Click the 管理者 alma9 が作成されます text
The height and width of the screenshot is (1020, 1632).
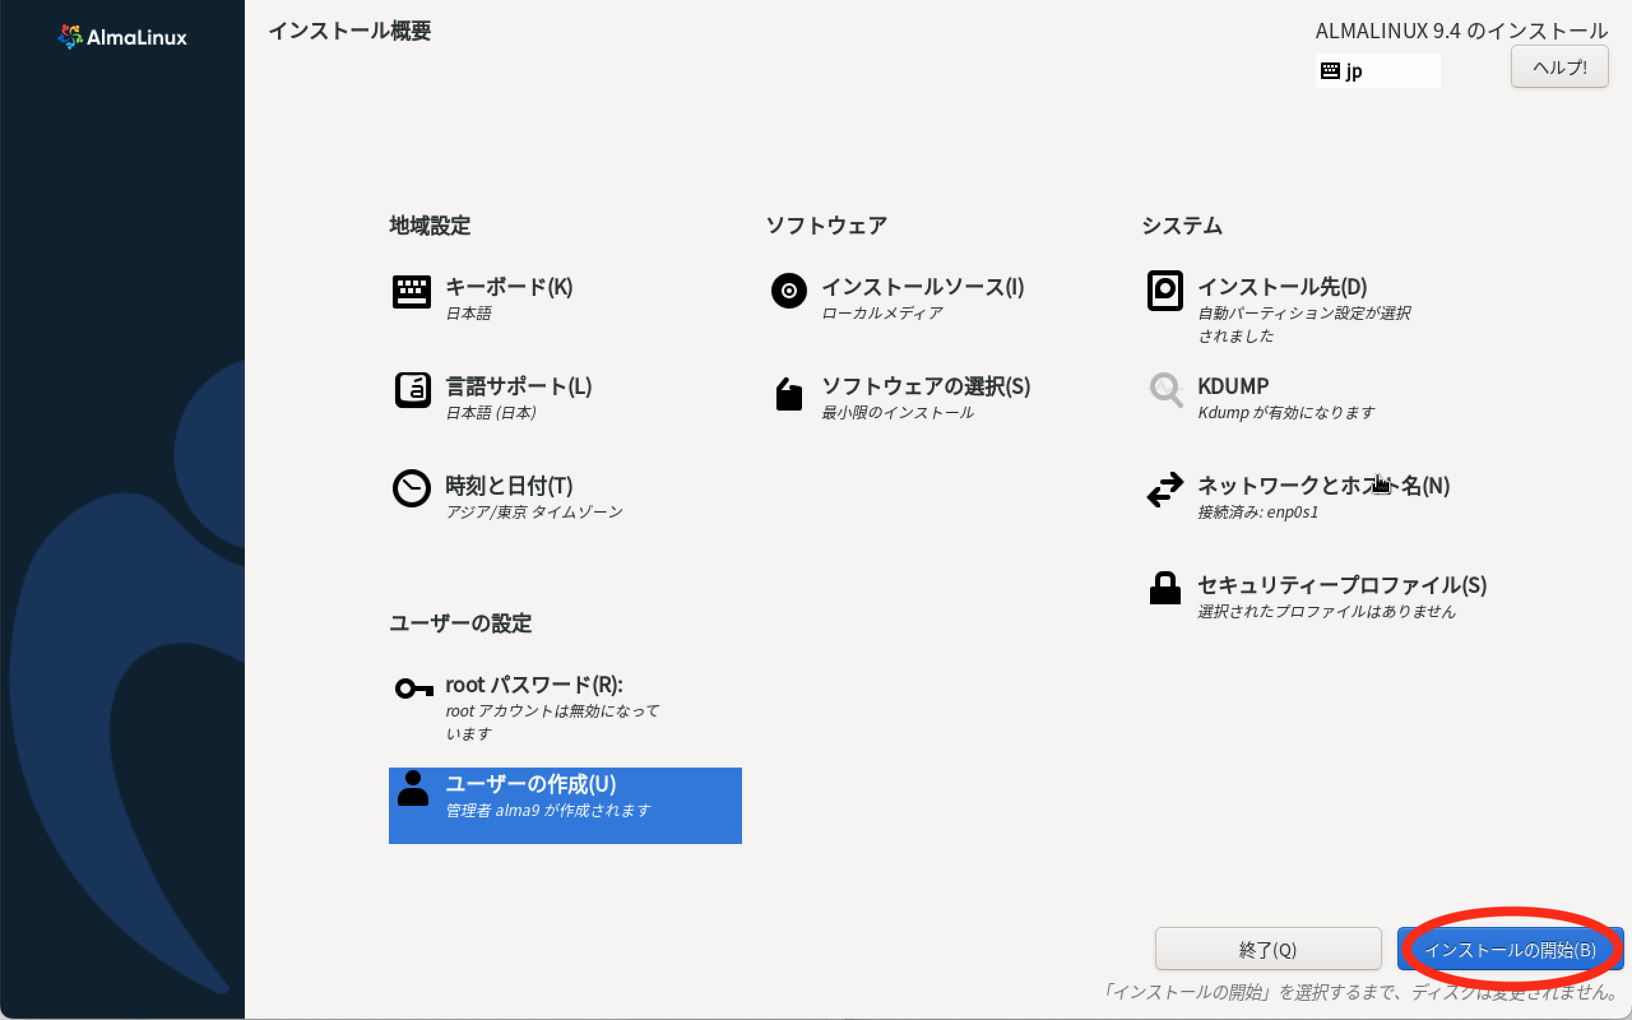[548, 810]
